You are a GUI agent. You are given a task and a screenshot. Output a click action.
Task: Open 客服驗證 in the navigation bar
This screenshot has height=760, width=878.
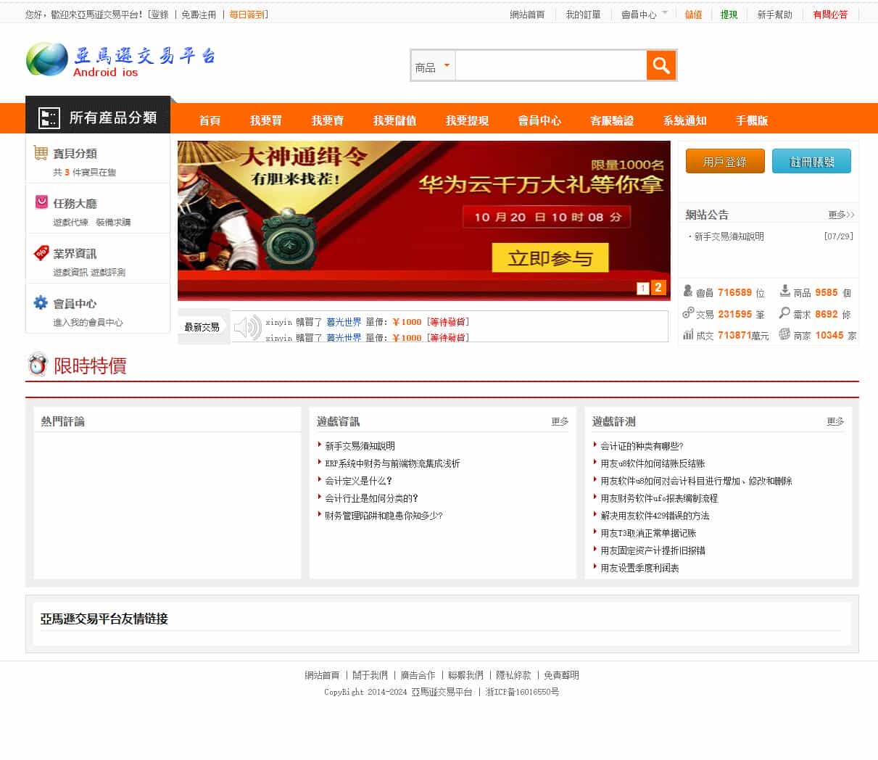point(612,120)
